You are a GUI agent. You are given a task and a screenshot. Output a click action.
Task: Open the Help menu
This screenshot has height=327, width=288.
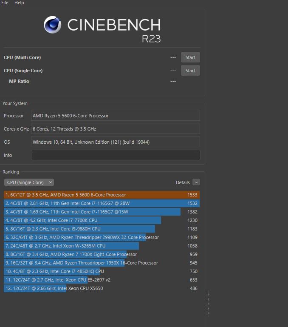tap(19, 3)
